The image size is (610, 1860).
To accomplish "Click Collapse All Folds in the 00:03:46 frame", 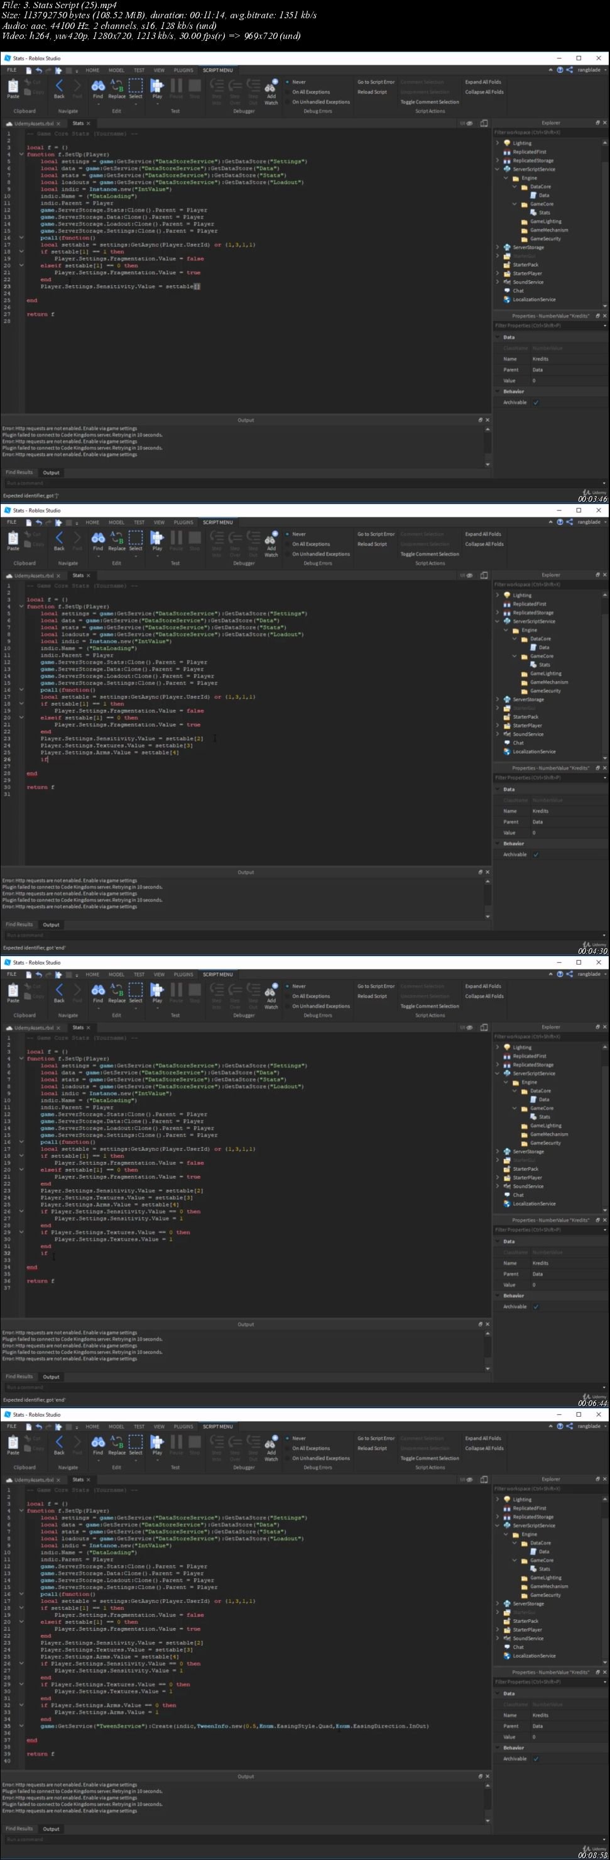I will pos(484,92).
